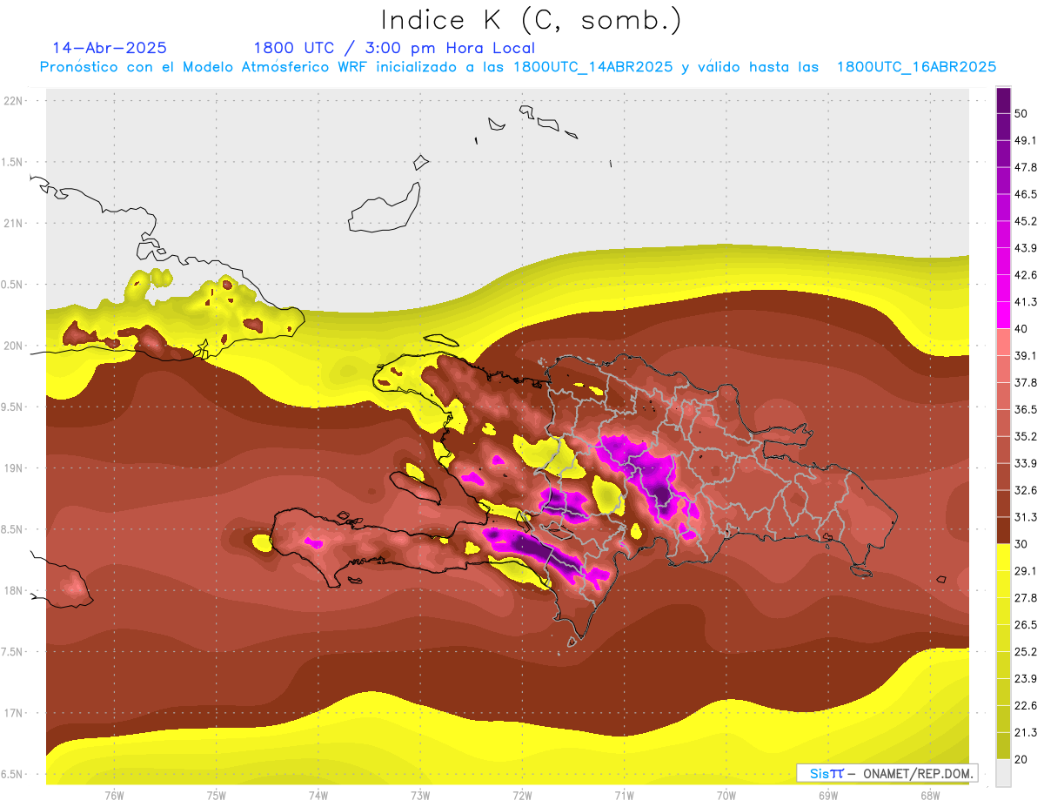The image size is (1044, 807).
Task: Click the '32.6' legend value
Action: (1025, 490)
